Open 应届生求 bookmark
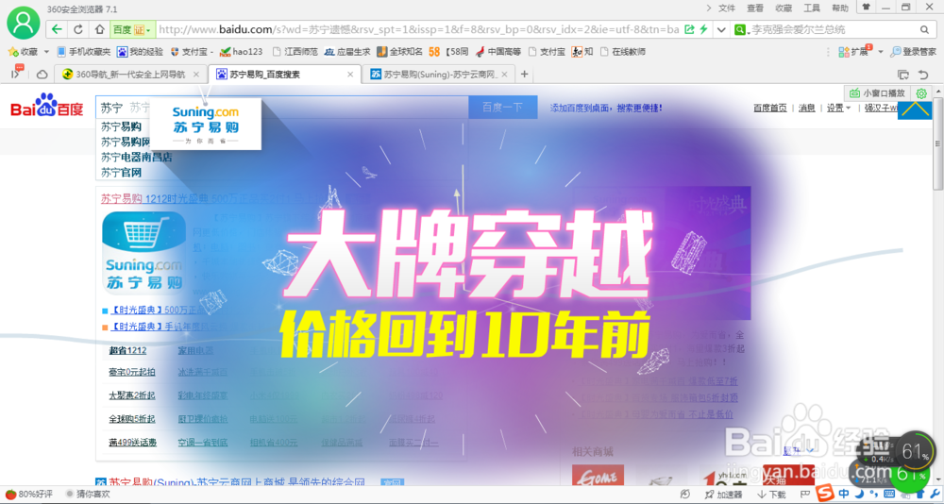 click(347, 52)
